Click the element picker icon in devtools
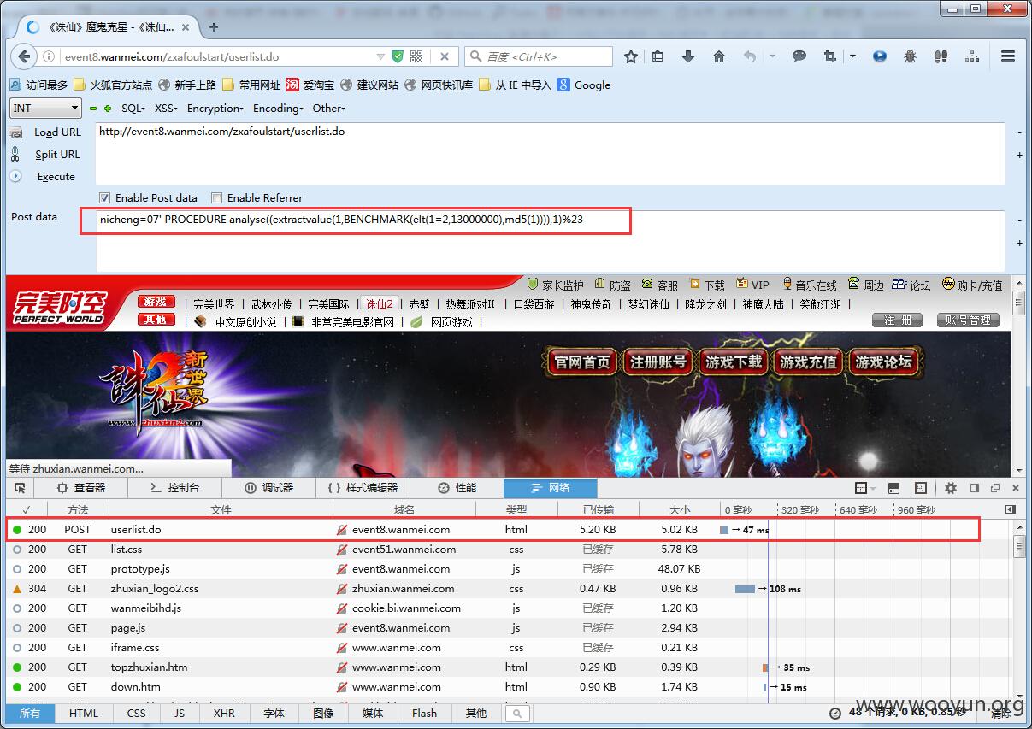1032x729 pixels. (x=20, y=488)
